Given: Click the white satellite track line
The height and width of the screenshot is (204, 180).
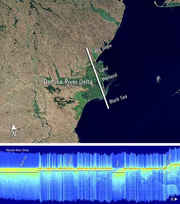Looking at the screenshot, I should coord(97,78).
